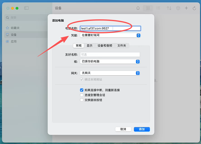Select 收藏夹 in the sidebar
201x144 pixels.
coord(15,28)
